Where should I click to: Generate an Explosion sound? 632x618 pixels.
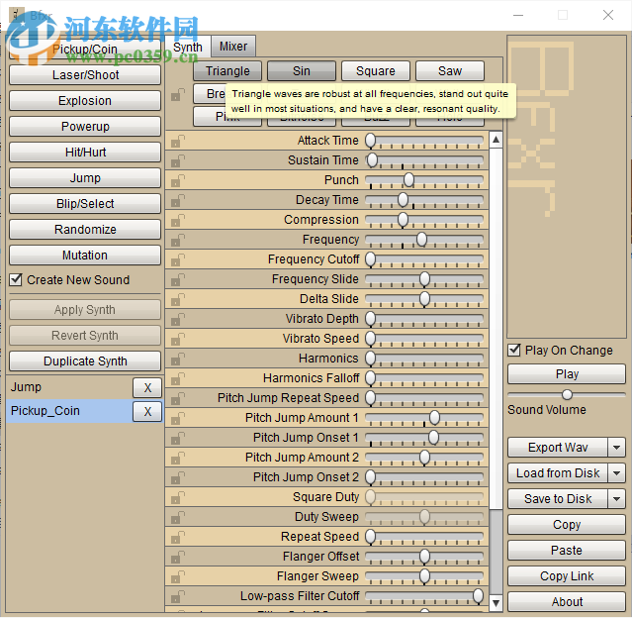pyautogui.click(x=85, y=101)
